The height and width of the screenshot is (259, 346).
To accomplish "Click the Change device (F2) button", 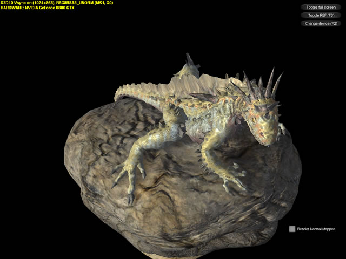I will (321, 23).
